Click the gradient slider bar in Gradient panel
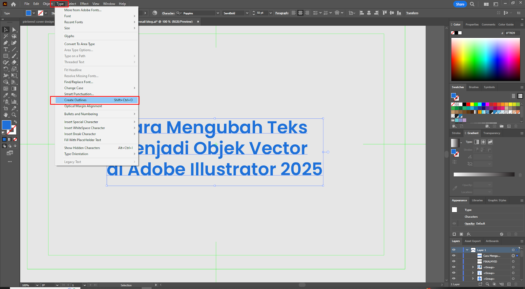 [x=484, y=175]
